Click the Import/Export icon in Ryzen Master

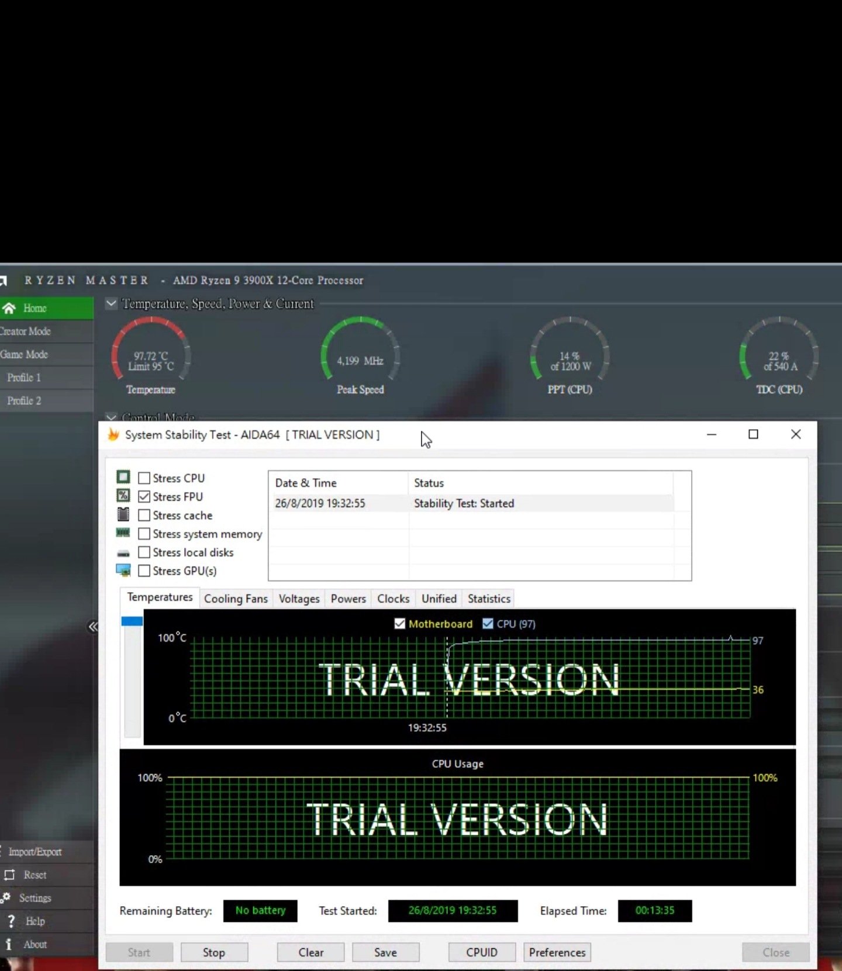(1, 852)
